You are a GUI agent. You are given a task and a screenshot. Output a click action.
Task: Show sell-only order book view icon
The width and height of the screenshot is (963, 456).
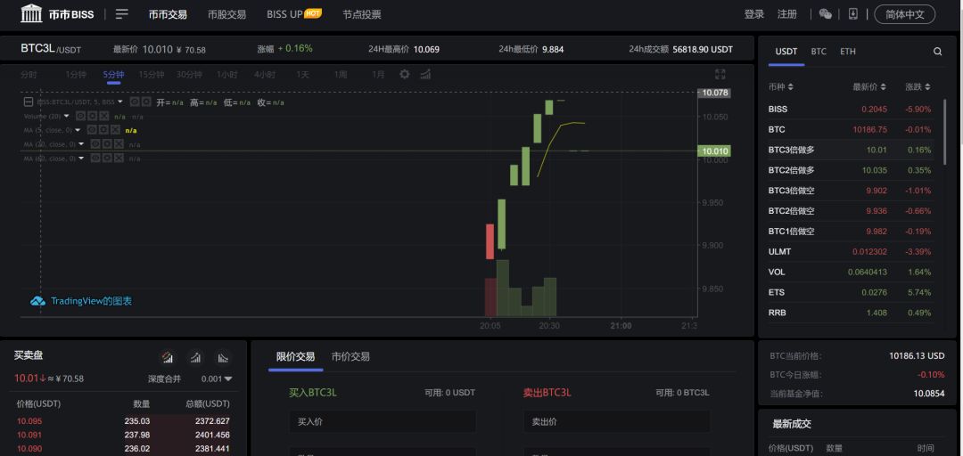click(223, 357)
